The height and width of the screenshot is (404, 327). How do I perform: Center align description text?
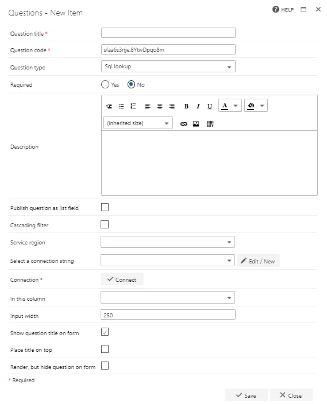point(160,106)
